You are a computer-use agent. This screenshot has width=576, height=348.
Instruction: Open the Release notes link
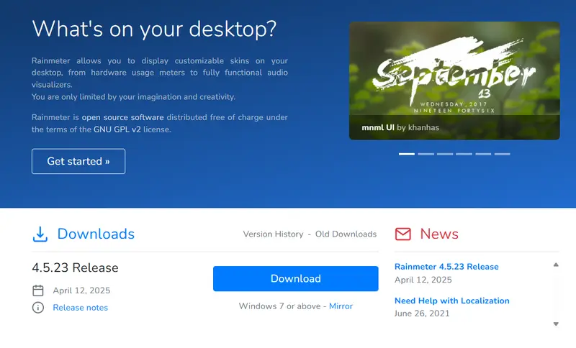(x=80, y=308)
